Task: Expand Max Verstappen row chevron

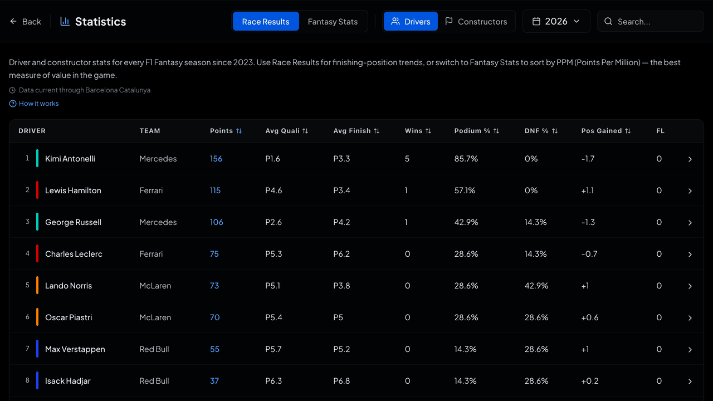Action: [x=690, y=350]
